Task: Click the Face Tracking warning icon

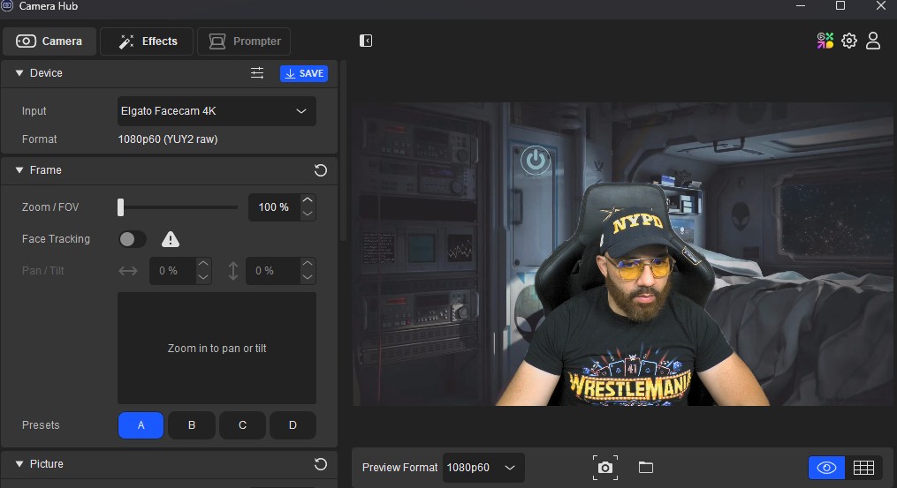Action: click(171, 239)
